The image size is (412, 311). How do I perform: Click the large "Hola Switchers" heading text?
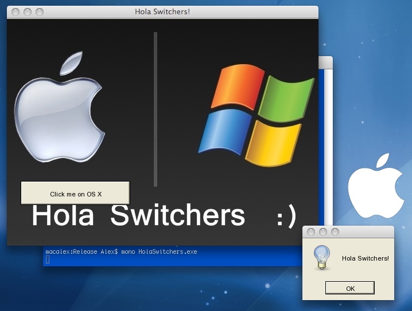pos(138,215)
